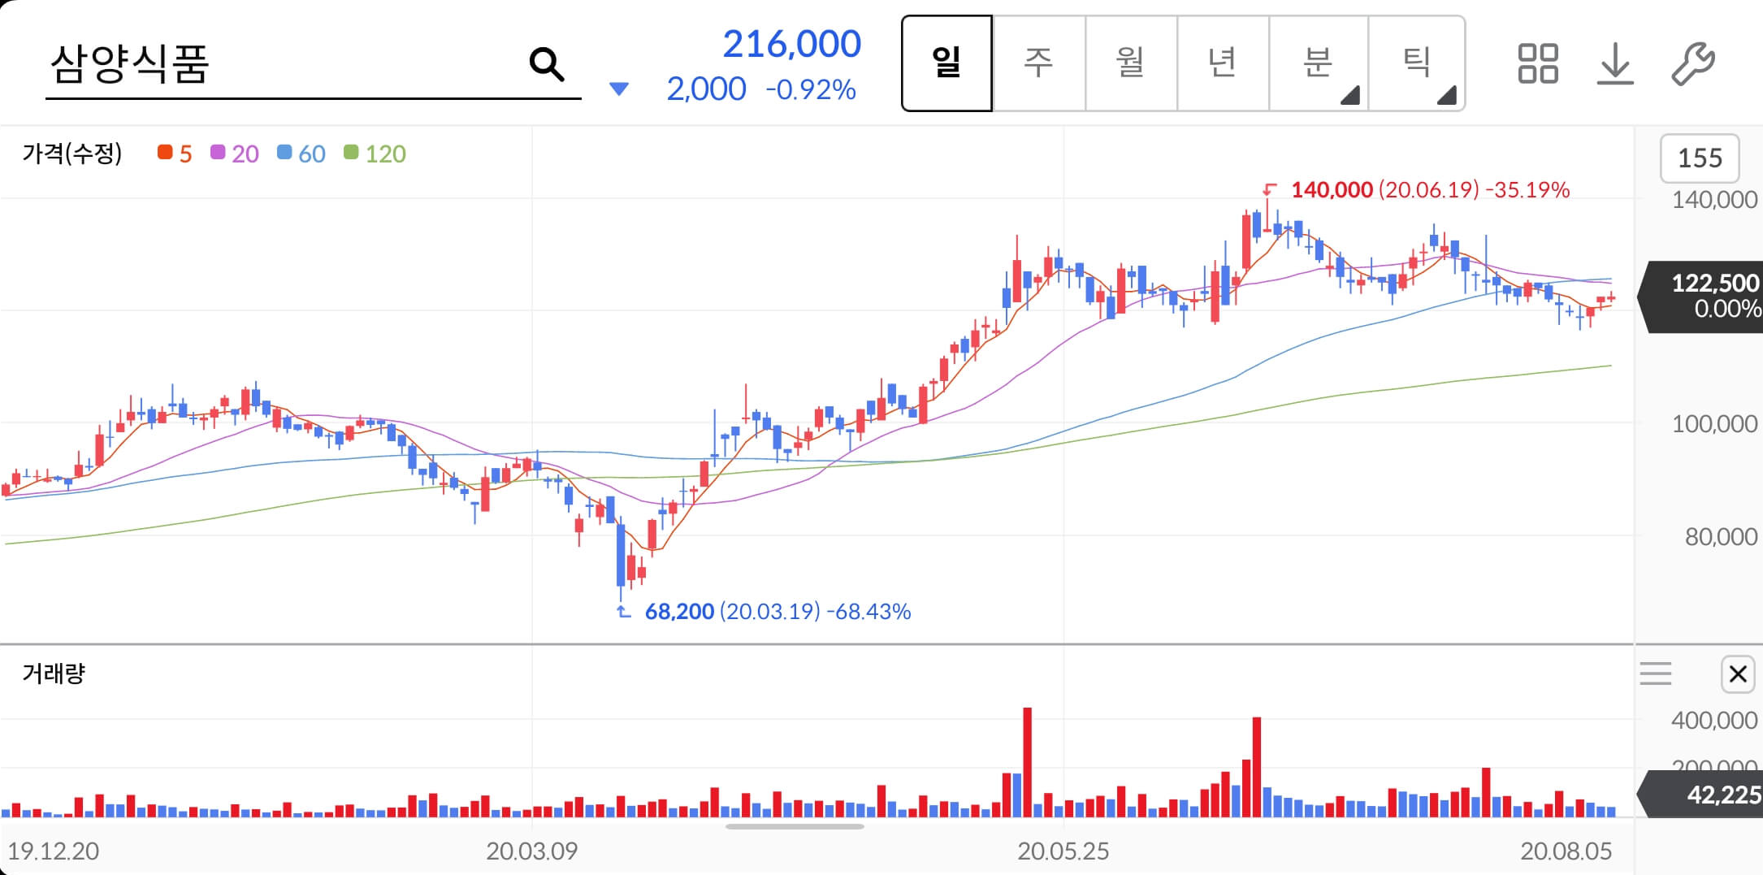This screenshot has height=875, width=1763.
Task: Click the 삼양식품 stock name search field
Action: (313, 63)
